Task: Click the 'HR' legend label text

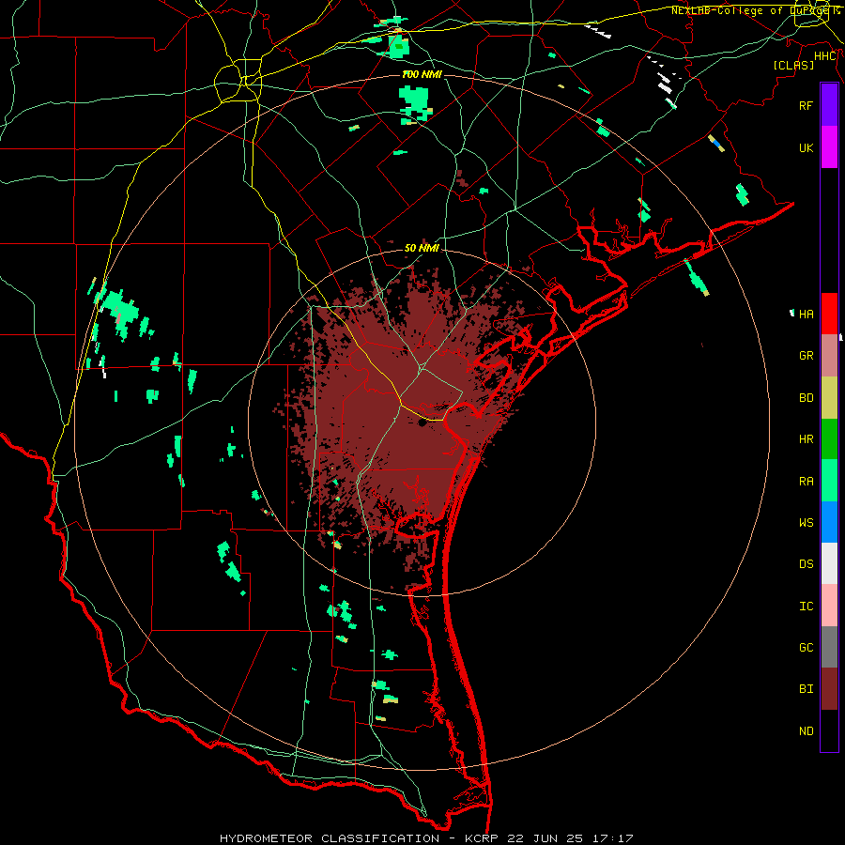Action: (x=806, y=439)
